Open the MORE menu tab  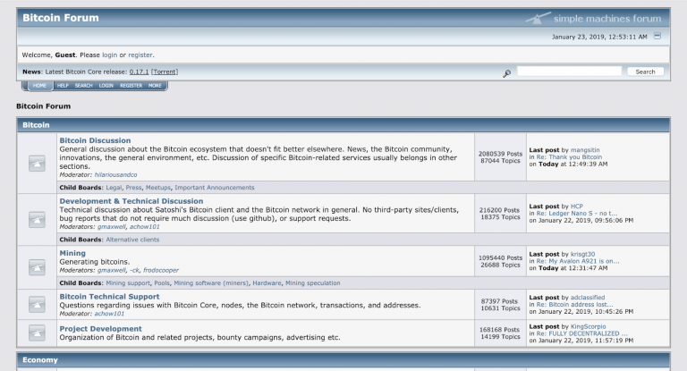click(155, 86)
